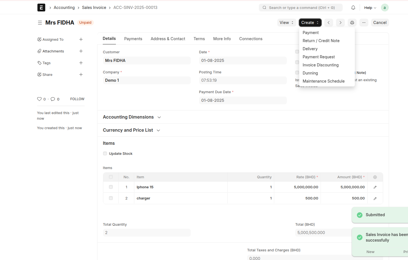The height and width of the screenshot is (260, 408).
Task: Choose Payment from the Create menu
Action: [x=311, y=33]
